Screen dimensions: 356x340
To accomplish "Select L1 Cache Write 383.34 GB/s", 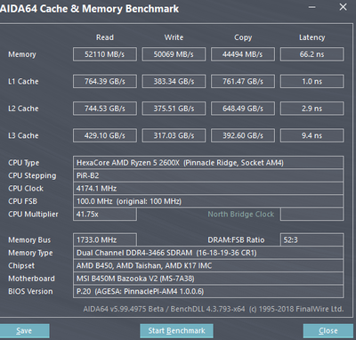I will (174, 81).
